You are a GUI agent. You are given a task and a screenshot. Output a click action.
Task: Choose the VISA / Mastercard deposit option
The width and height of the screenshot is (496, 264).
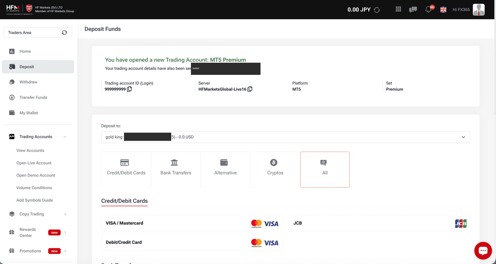click(x=192, y=223)
